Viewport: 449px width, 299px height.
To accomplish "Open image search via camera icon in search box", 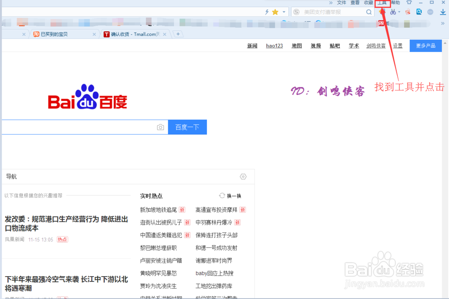I will point(160,127).
